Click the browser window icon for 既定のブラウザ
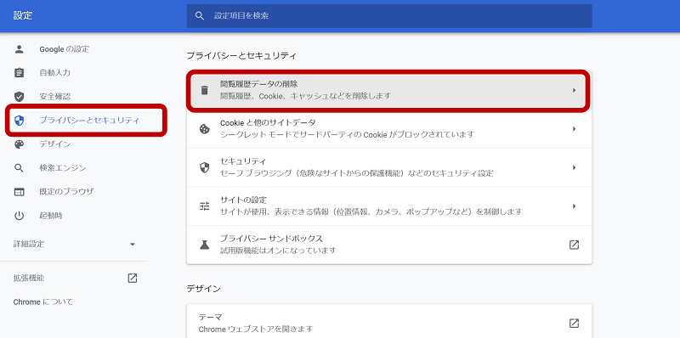 [x=19, y=192]
